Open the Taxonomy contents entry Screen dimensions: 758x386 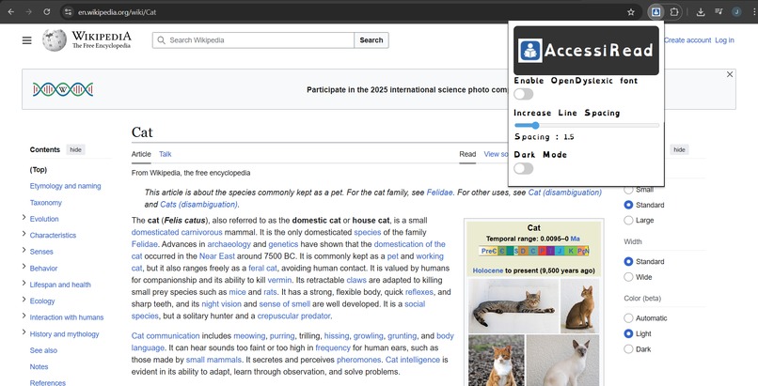point(45,203)
